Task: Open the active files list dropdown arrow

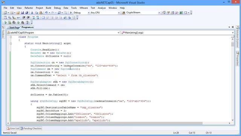Action: 229,27
